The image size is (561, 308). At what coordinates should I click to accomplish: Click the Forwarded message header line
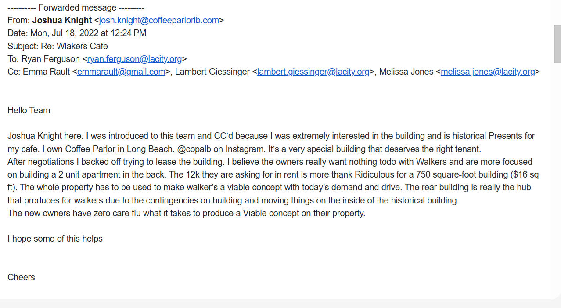76,7
